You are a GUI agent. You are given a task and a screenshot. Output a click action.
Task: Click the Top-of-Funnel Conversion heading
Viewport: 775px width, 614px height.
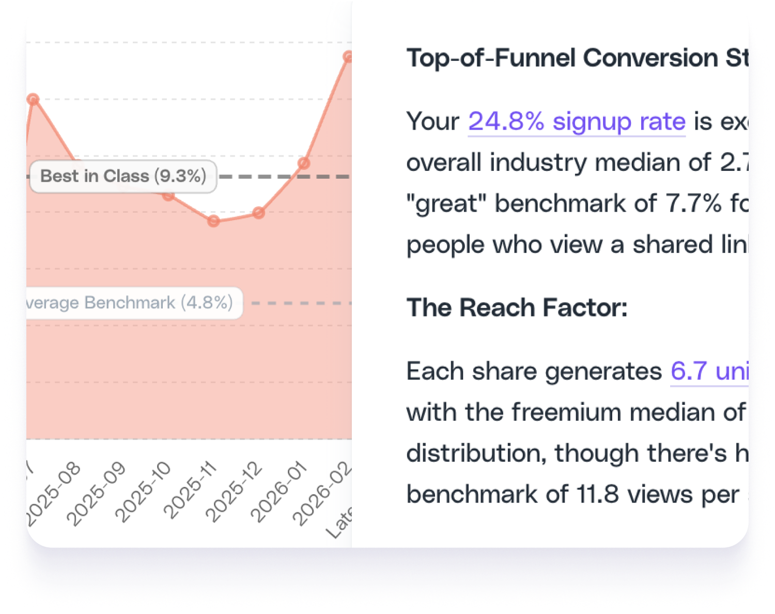(577, 58)
